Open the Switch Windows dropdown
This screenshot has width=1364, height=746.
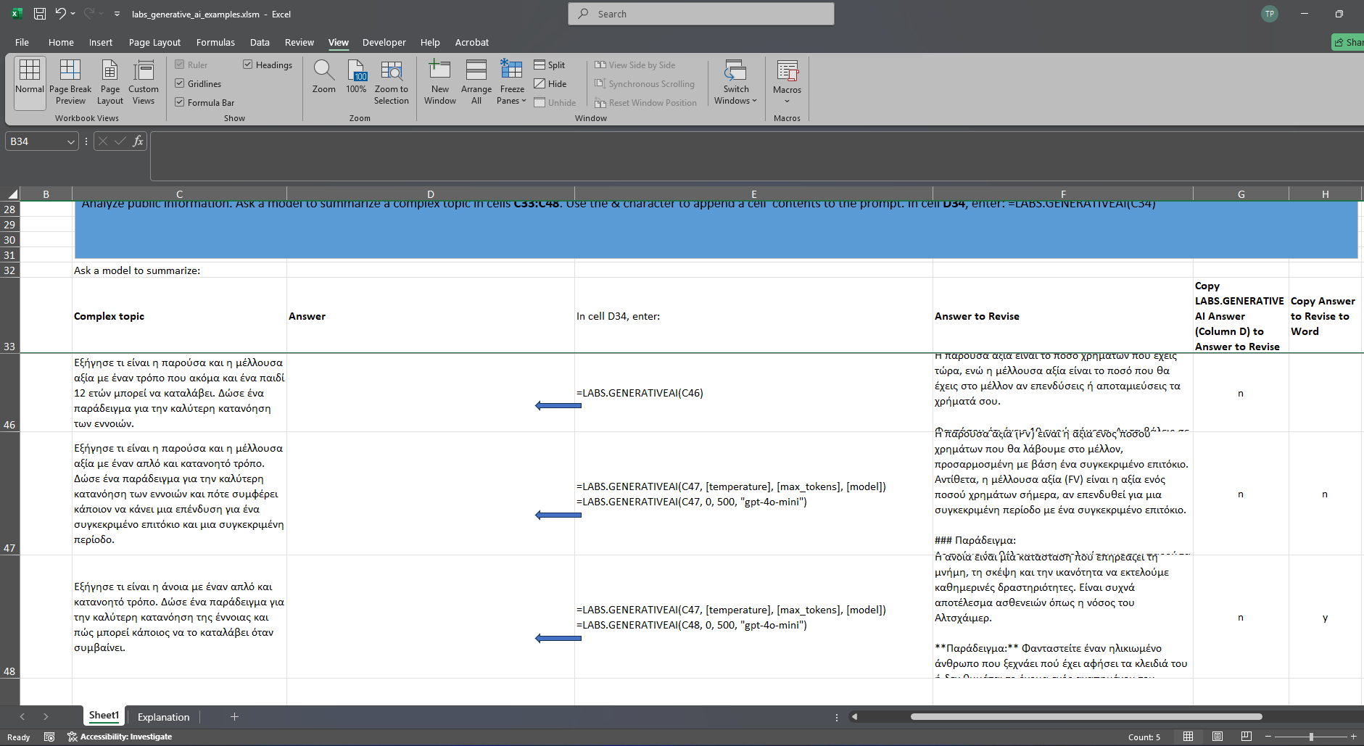[x=735, y=95]
